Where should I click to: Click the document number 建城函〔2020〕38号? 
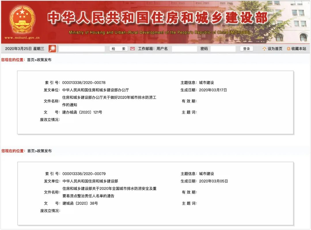coord(80,203)
